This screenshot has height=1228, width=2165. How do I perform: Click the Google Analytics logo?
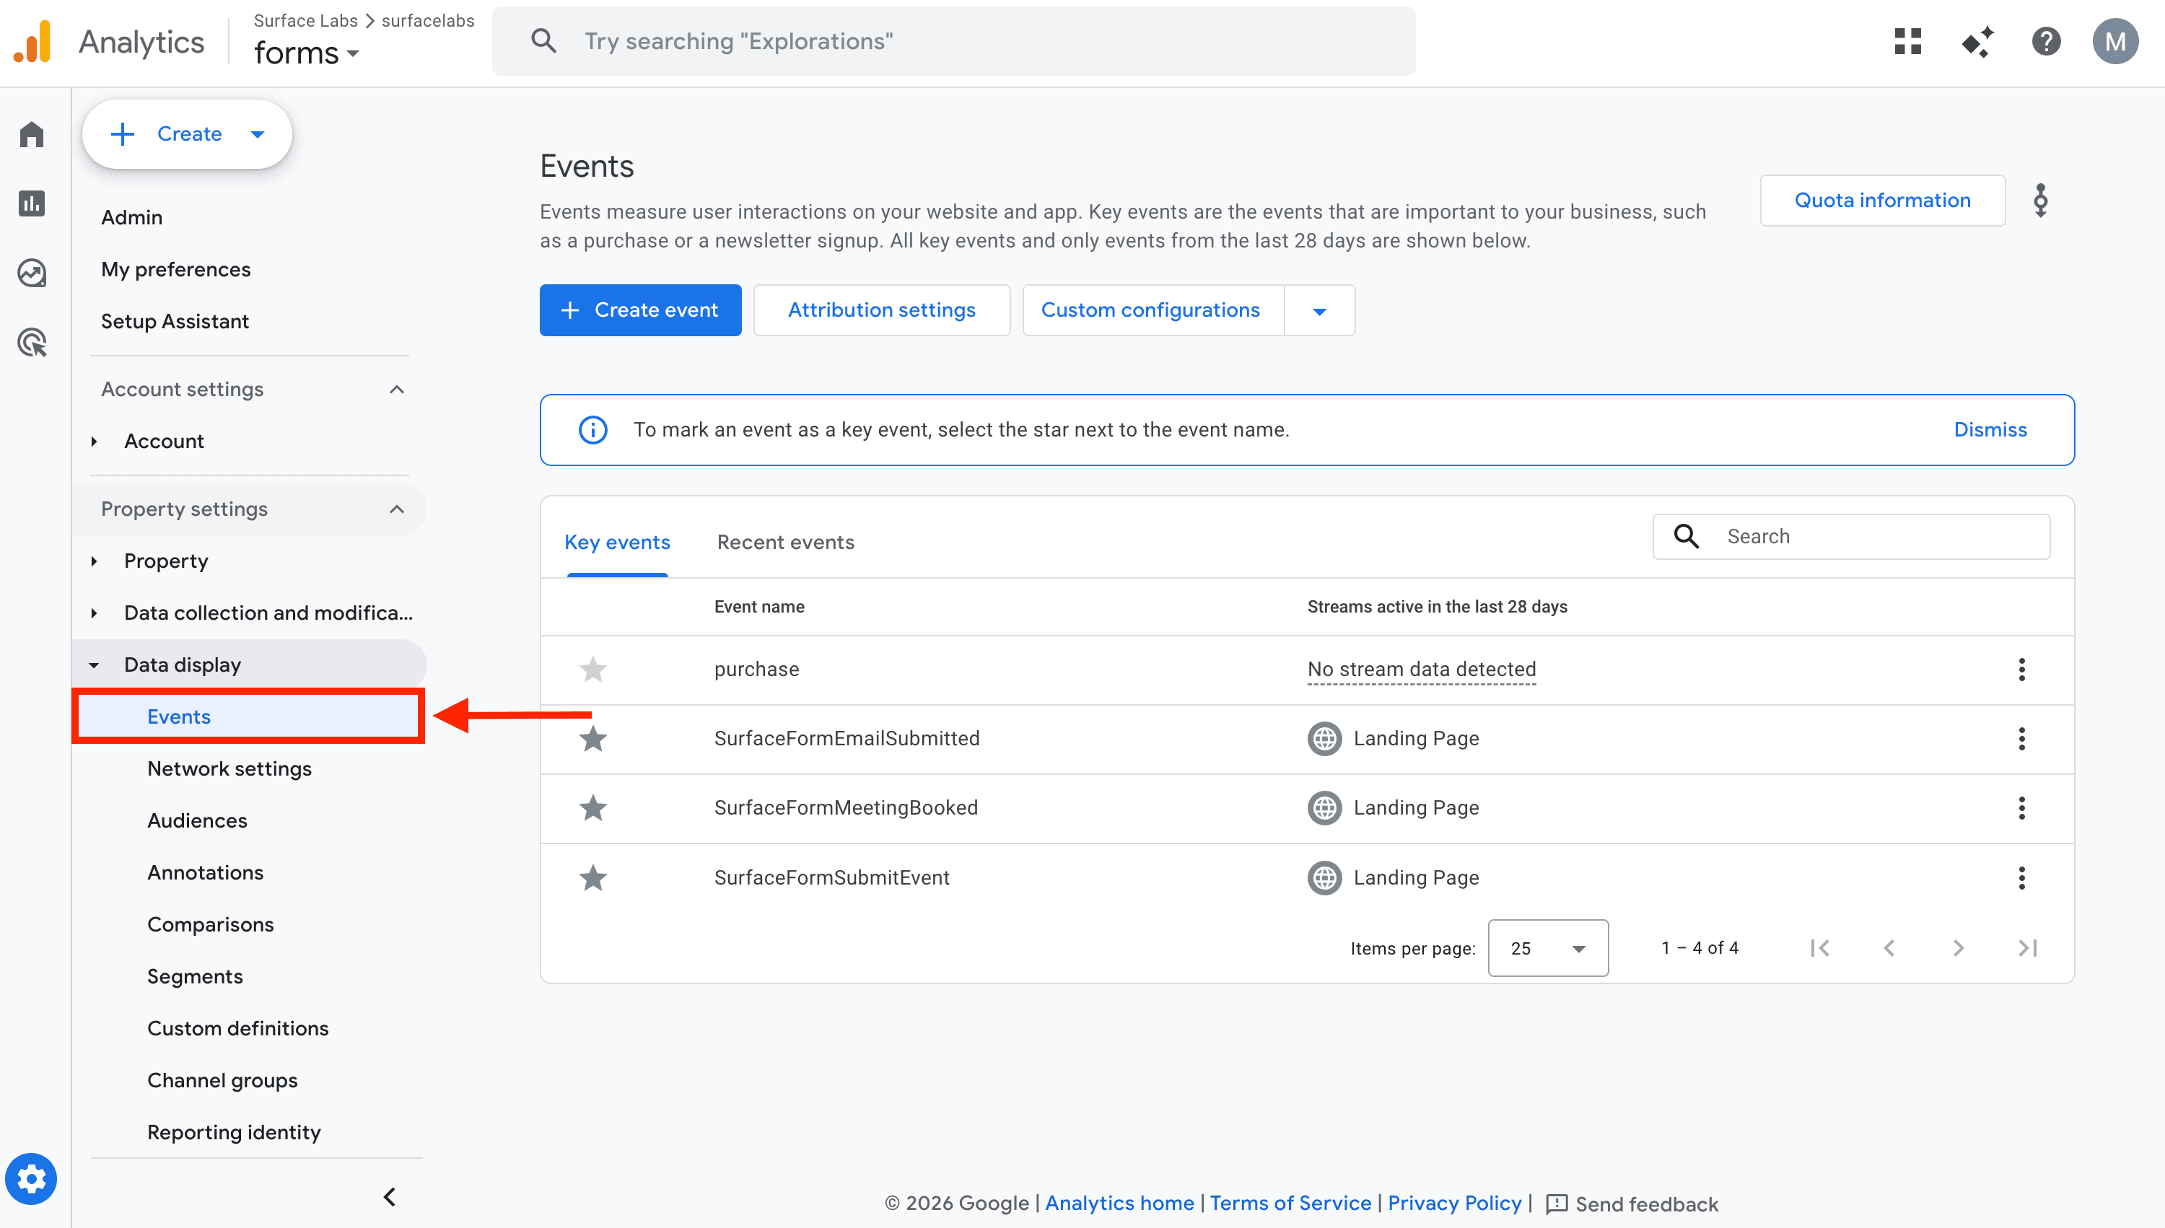[32, 42]
